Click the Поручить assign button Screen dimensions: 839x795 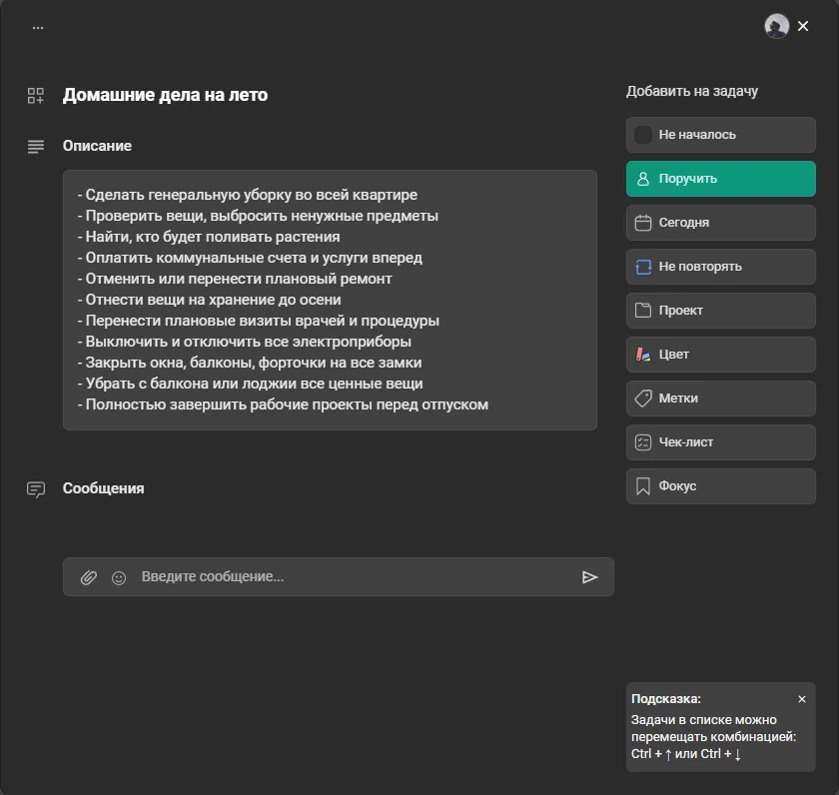[x=720, y=179]
